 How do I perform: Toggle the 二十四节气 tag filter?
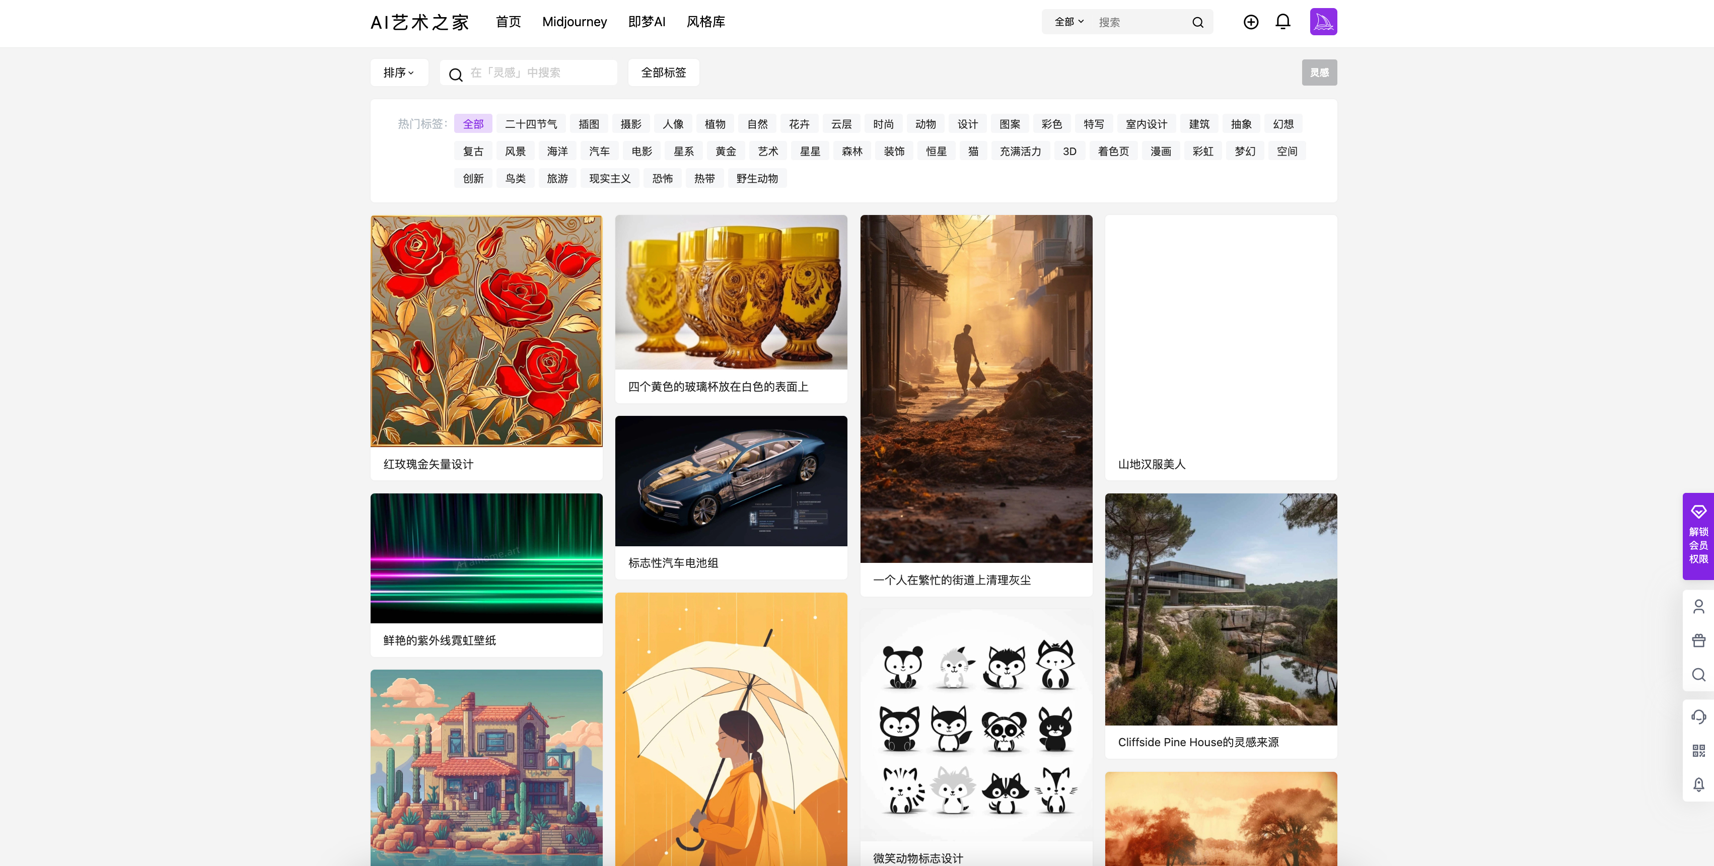pyautogui.click(x=530, y=124)
